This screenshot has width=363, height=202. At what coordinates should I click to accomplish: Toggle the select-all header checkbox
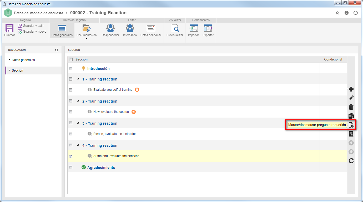[71, 59]
